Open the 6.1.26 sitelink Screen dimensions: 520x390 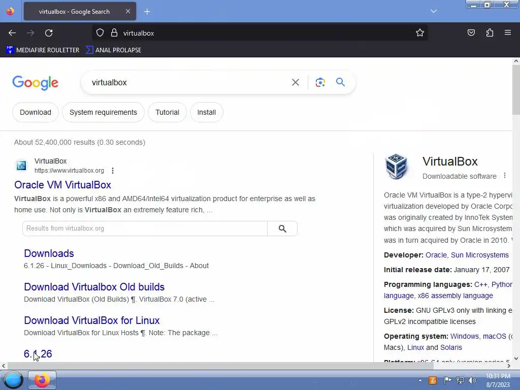(38, 354)
